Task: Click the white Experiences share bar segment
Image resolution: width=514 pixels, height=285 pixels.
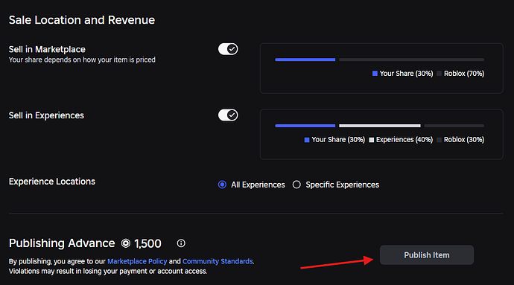Action: [380, 126]
